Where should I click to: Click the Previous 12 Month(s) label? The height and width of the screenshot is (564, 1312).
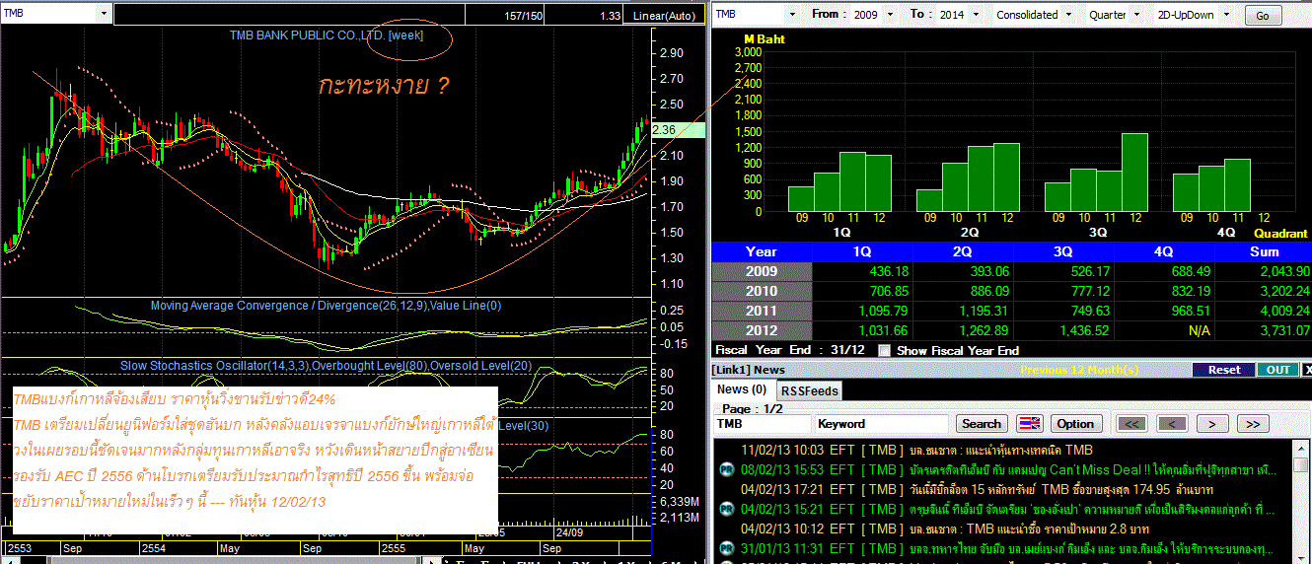click(x=1079, y=370)
